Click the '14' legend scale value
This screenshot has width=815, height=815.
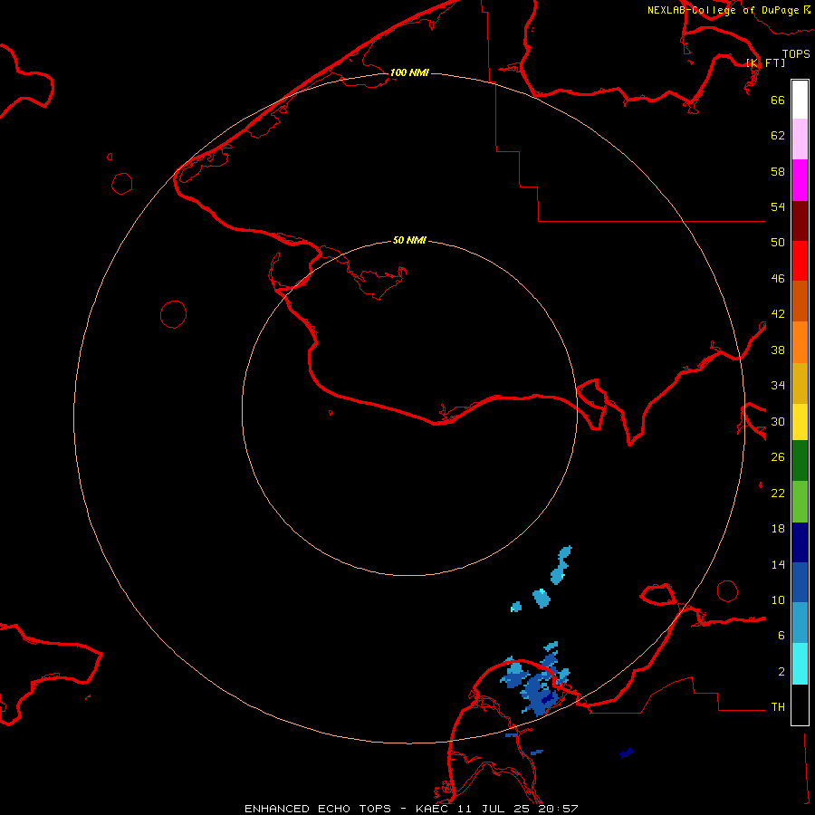tap(778, 564)
